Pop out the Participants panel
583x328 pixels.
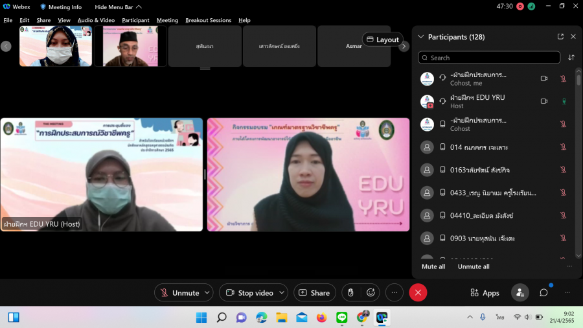(560, 37)
